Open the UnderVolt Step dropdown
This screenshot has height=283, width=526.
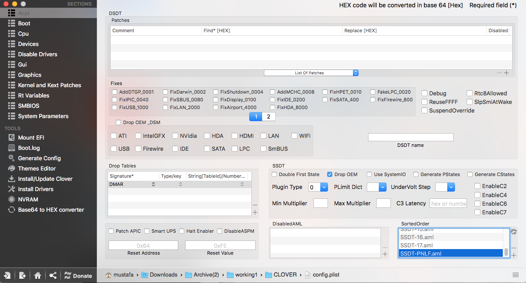tap(445, 187)
